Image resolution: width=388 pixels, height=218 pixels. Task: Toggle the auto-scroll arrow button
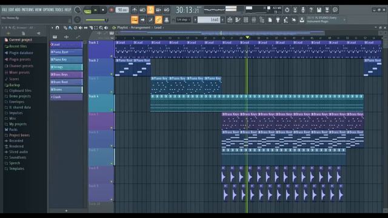click(142, 19)
